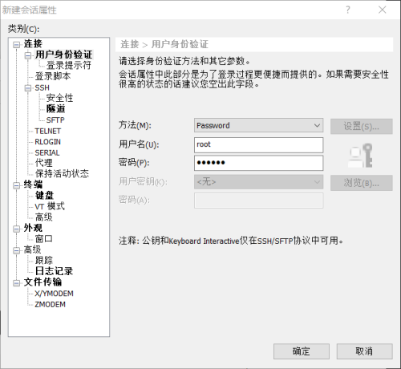Select 高级 under 终端
Viewport: 401px width, 369px height.
coord(43,217)
